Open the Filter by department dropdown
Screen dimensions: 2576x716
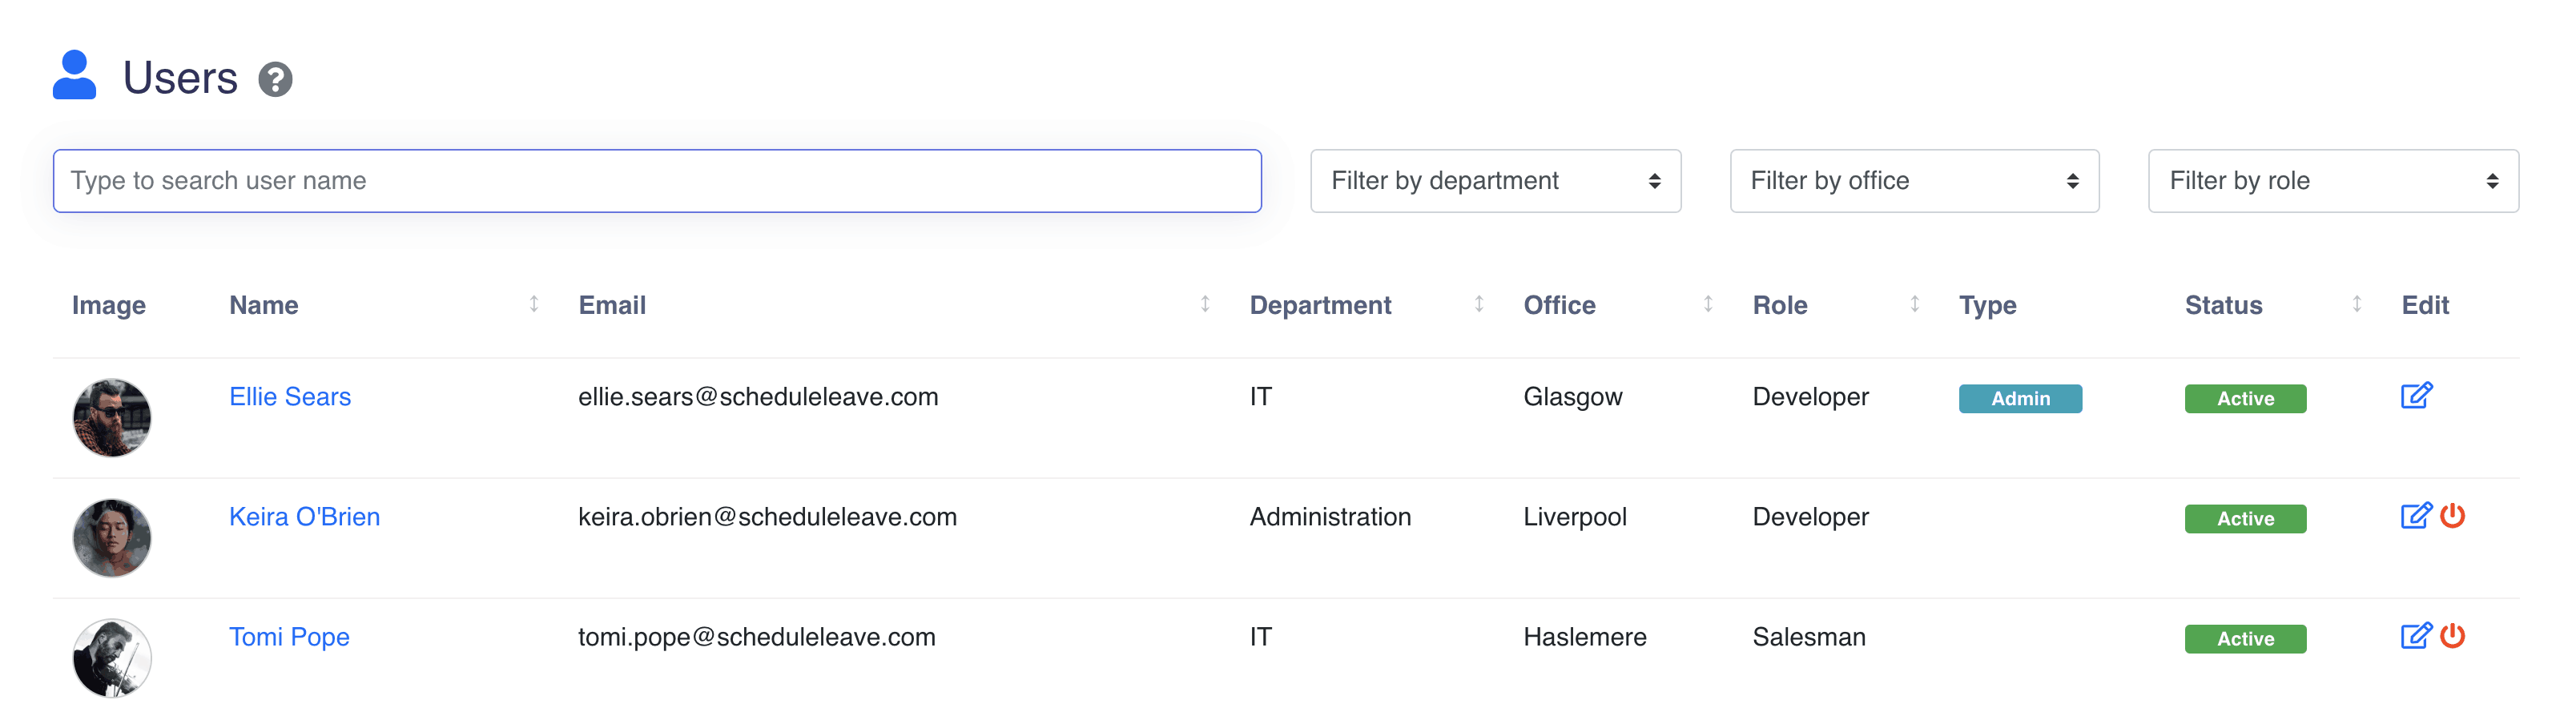(1495, 181)
